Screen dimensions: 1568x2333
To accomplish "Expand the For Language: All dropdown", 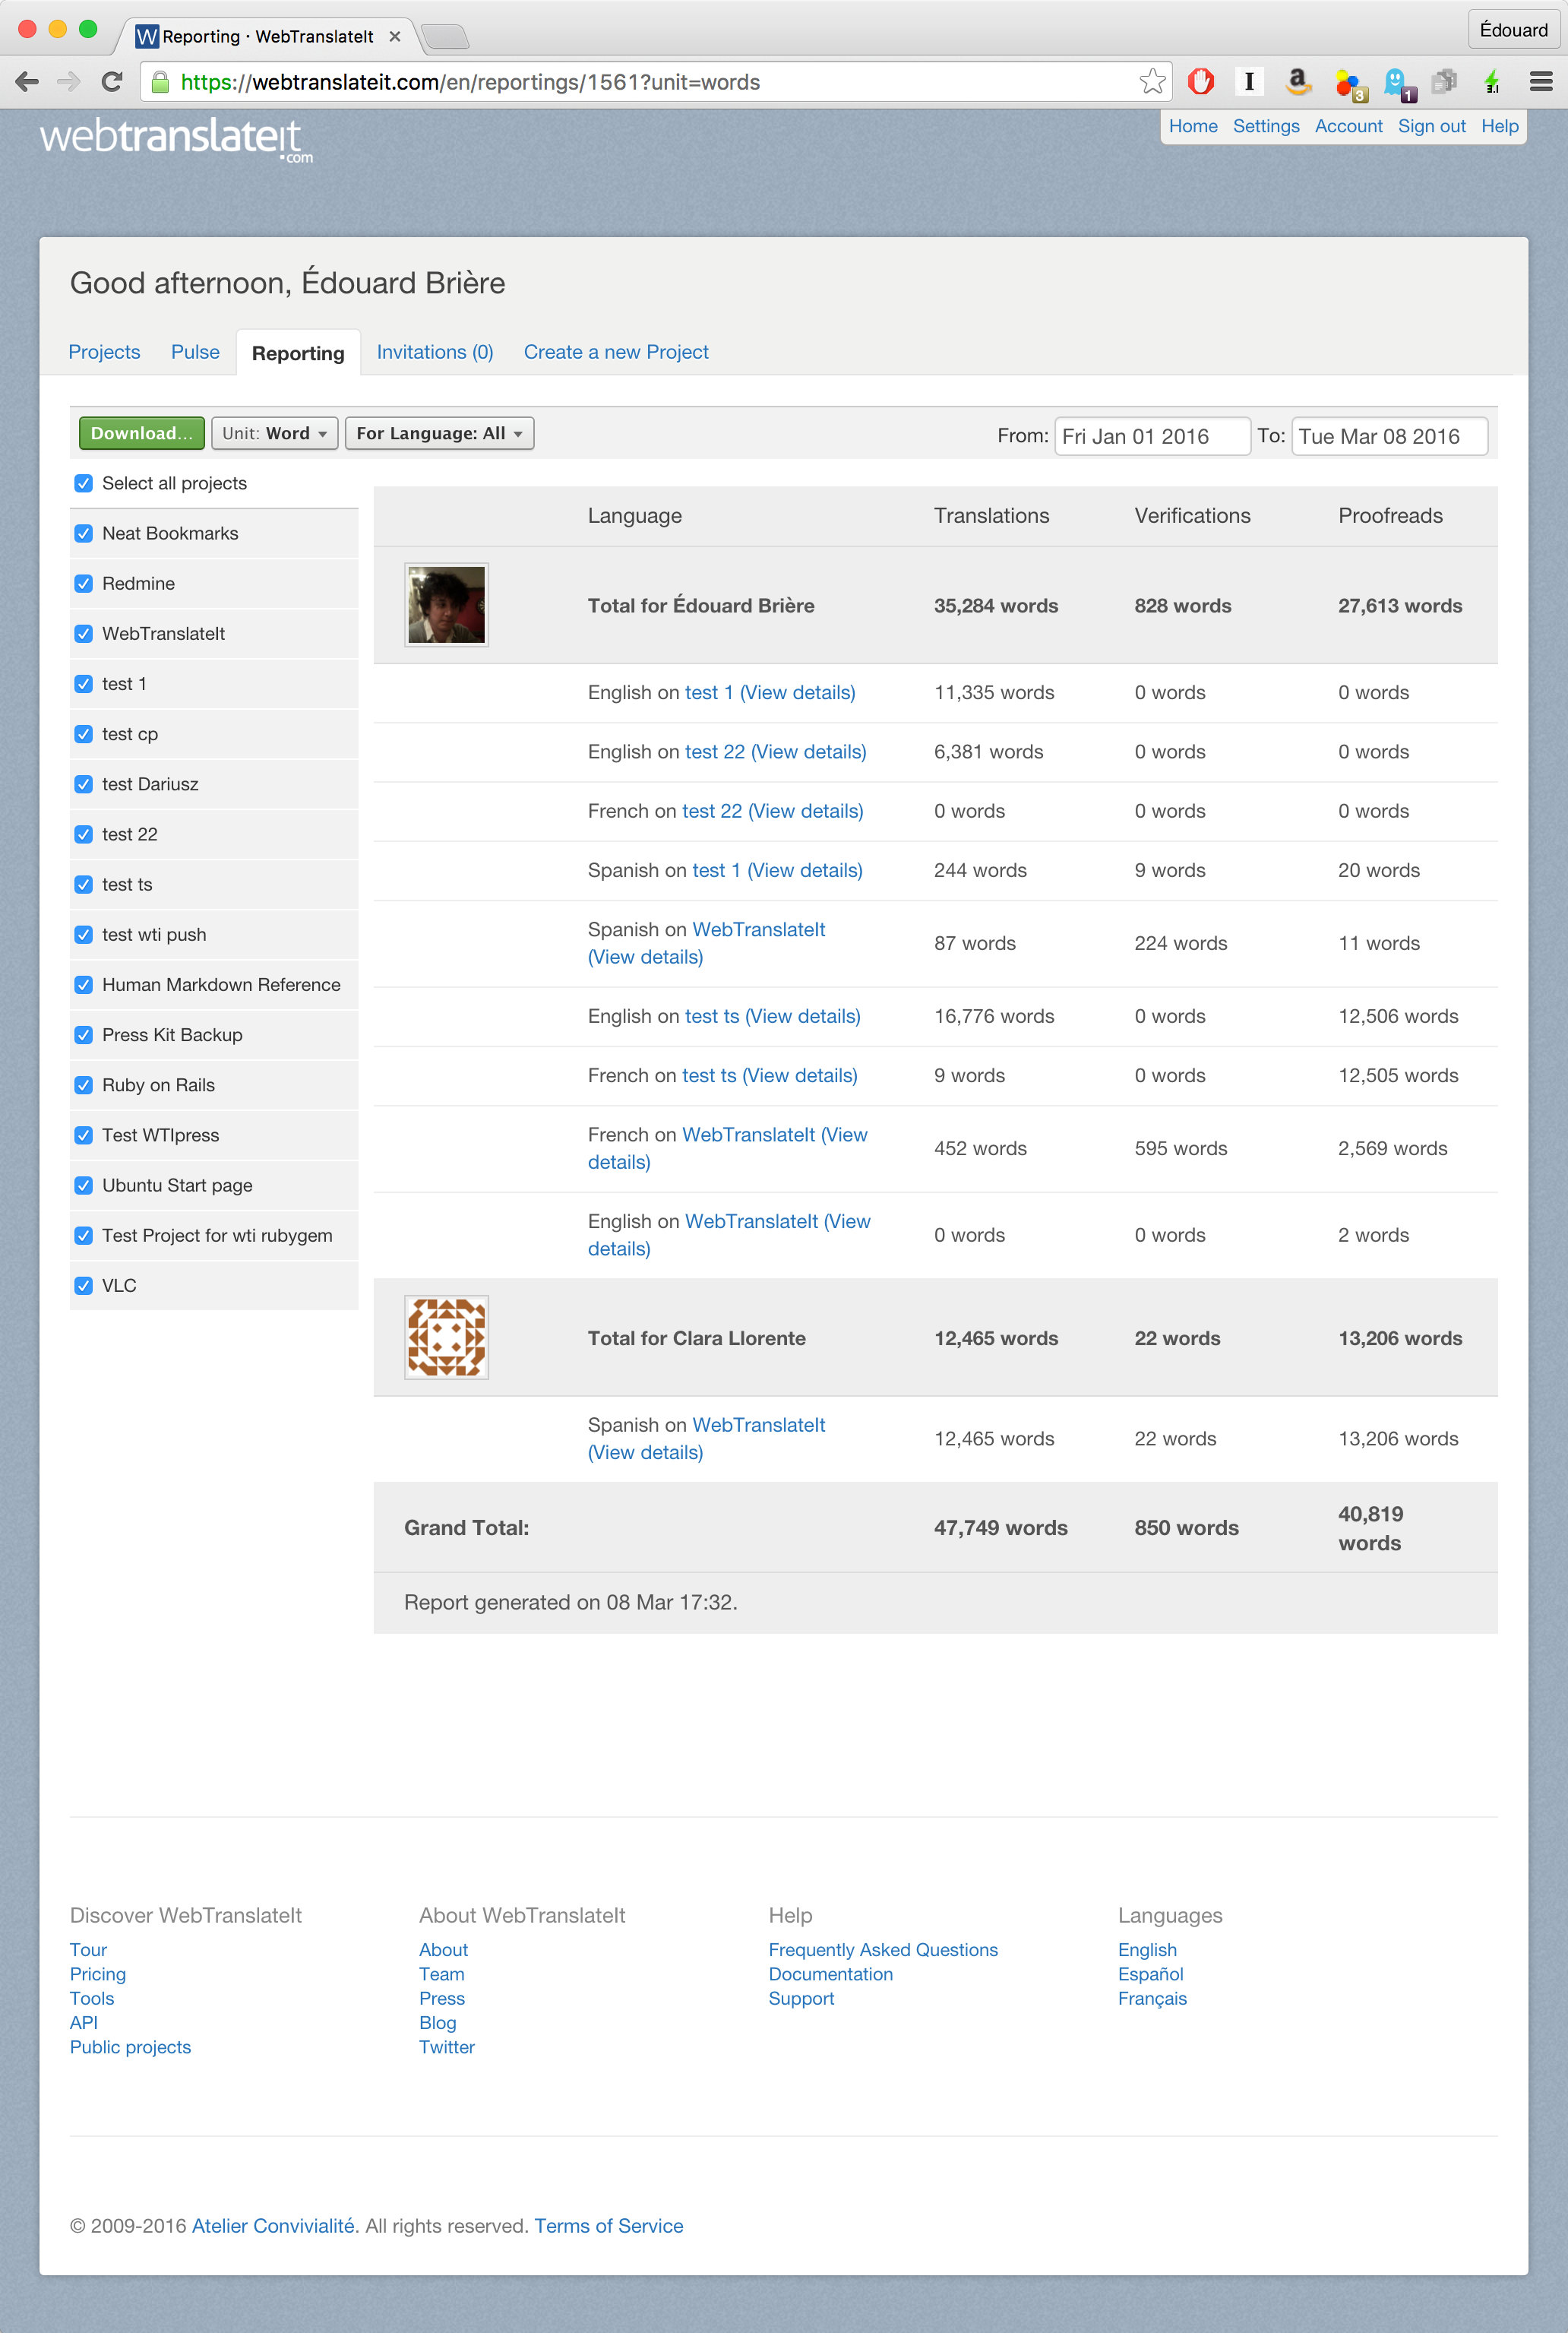I will 439,433.
